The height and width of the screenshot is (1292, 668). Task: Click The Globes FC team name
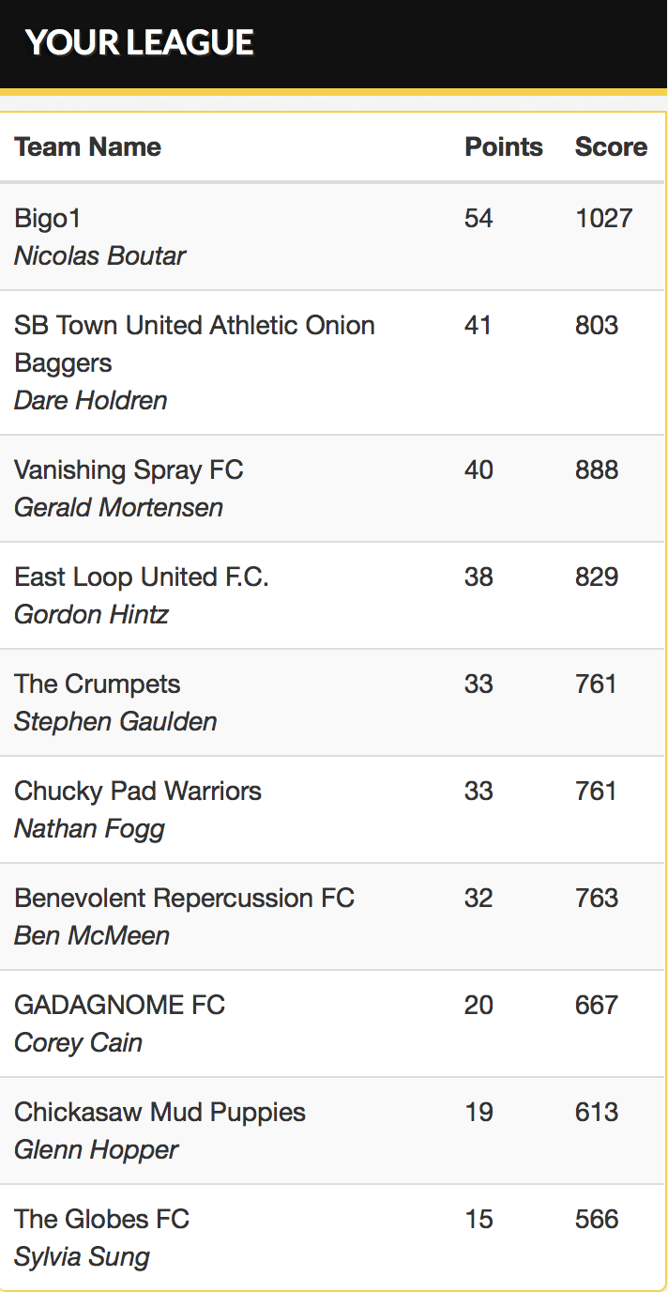tap(101, 1219)
